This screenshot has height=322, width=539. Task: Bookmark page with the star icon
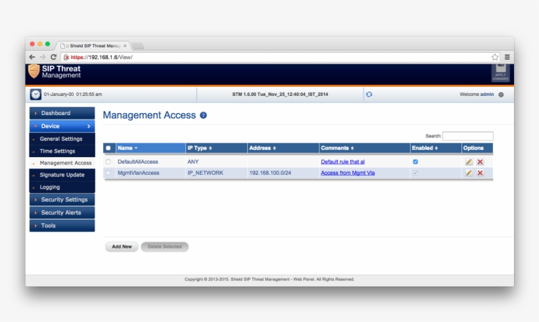coord(495,57)
